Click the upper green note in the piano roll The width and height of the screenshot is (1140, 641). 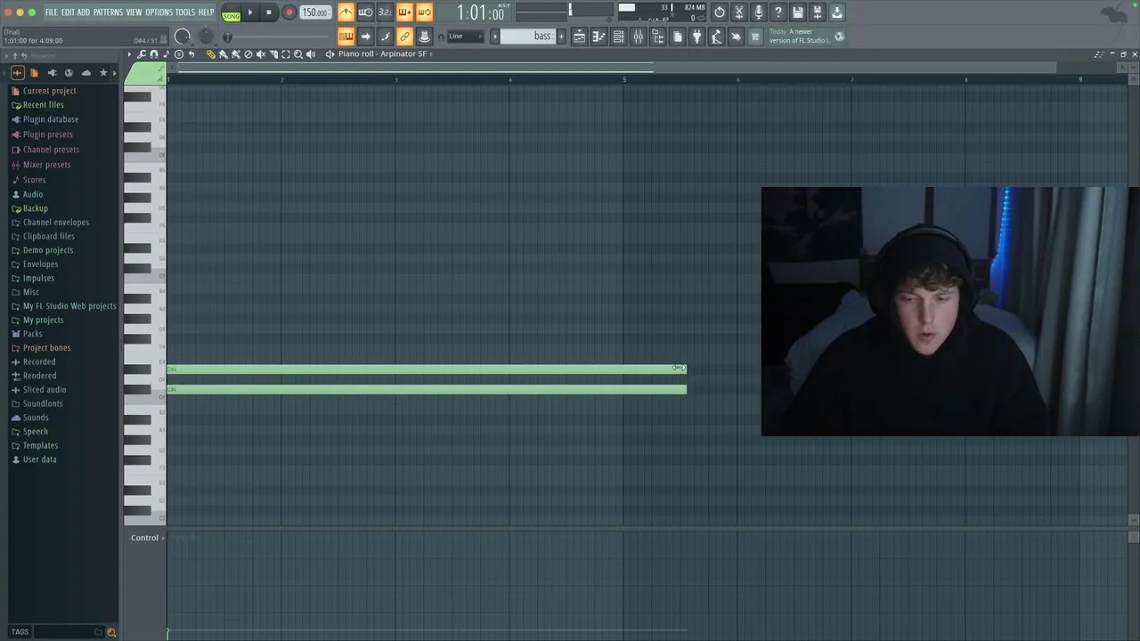point(427,369)
